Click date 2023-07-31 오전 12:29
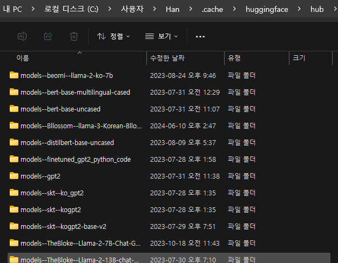The height and width of the screenshot is (263, 338). click(x=185, y=93)
